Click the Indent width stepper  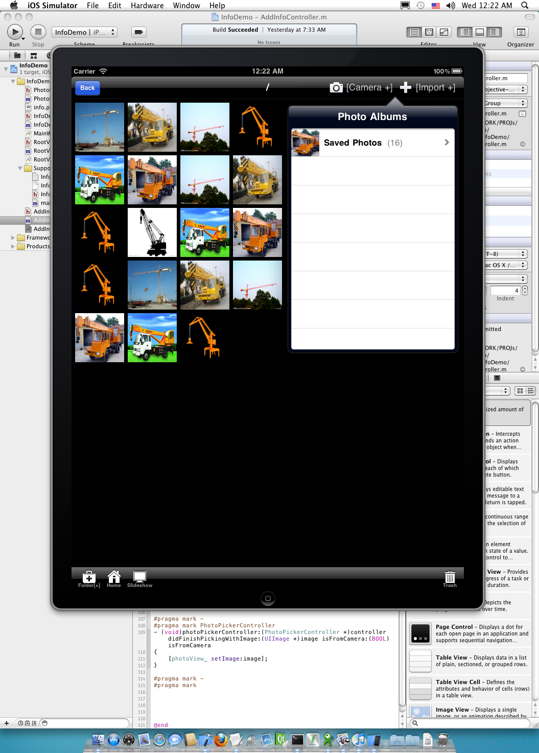point(525,290)
